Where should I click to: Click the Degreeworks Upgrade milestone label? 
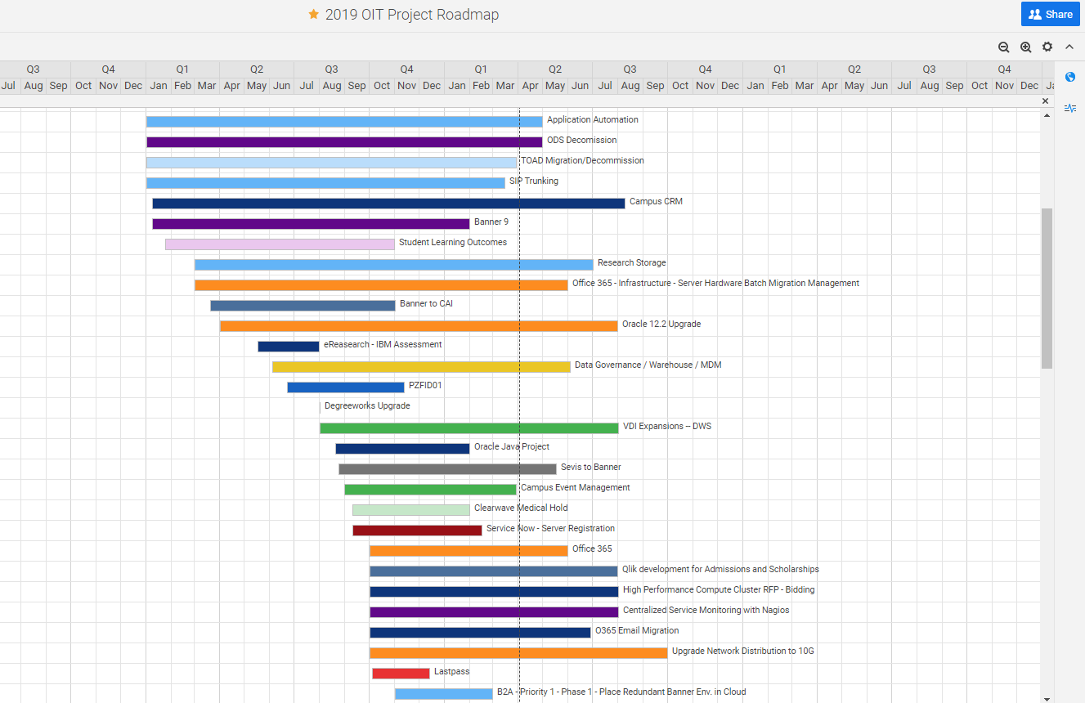(367, 405)
